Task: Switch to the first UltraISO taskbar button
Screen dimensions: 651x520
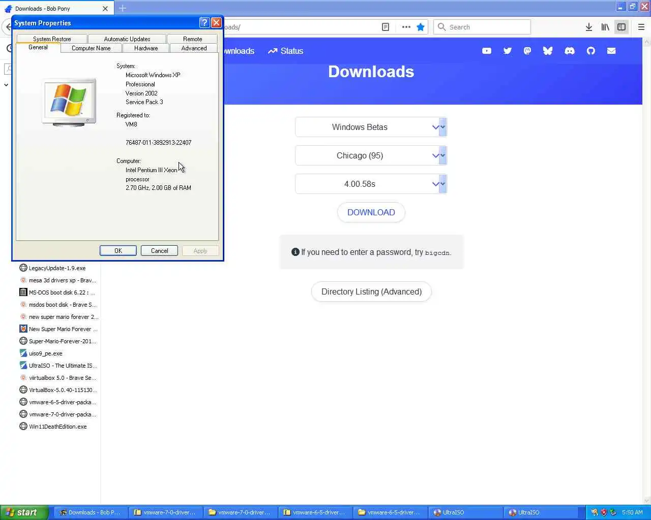Action: 465,512
